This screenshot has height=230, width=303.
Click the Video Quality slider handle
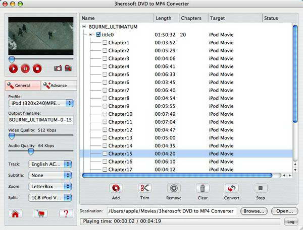12,136
